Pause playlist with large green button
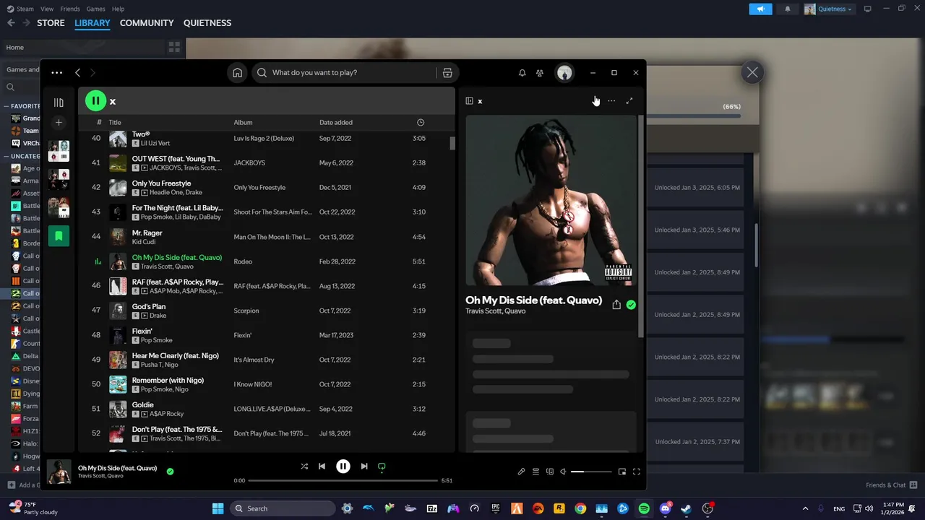Screen dimensions: 925x520 click(x=95, y=101)
